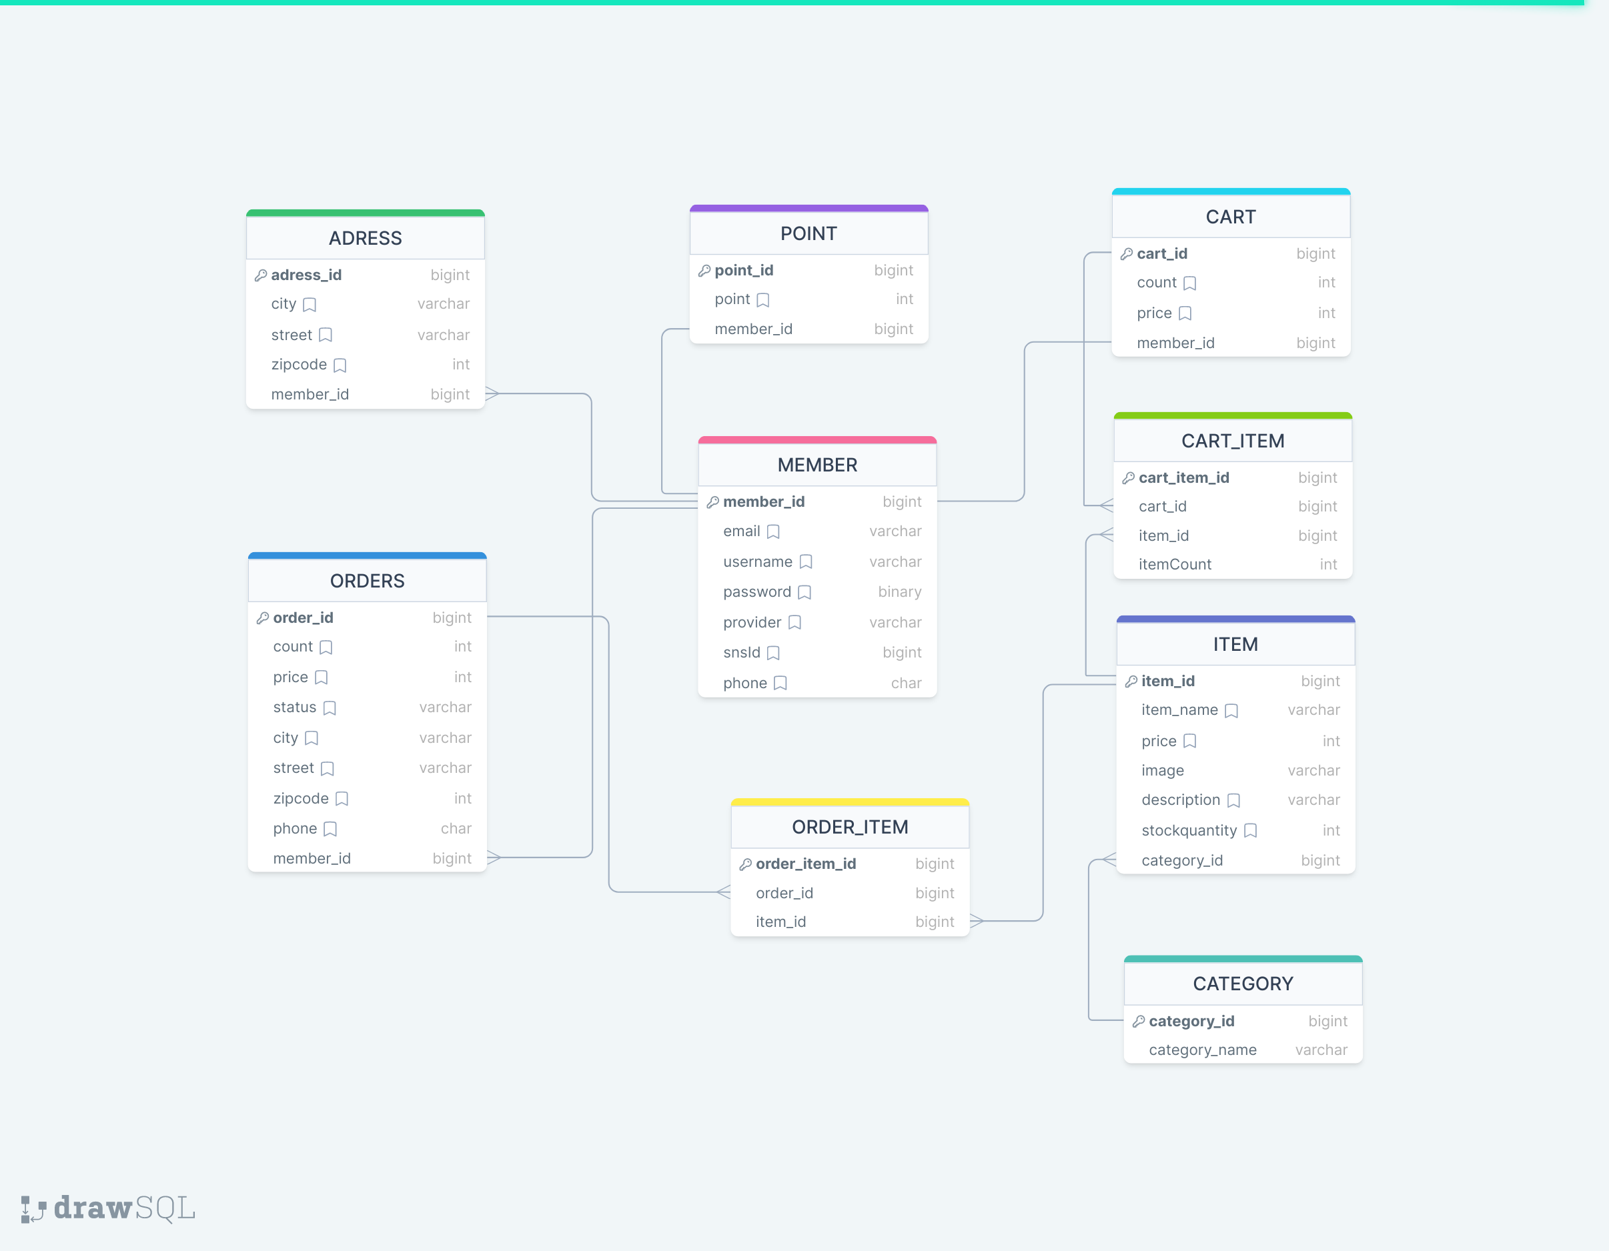The height and width of the screenshot is (1251, 1609).
Task: Click the key icon beside adress_id
Action: [261, 275]
